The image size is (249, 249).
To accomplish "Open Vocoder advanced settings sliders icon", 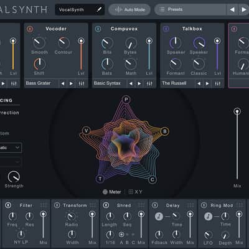I will 82,83.
